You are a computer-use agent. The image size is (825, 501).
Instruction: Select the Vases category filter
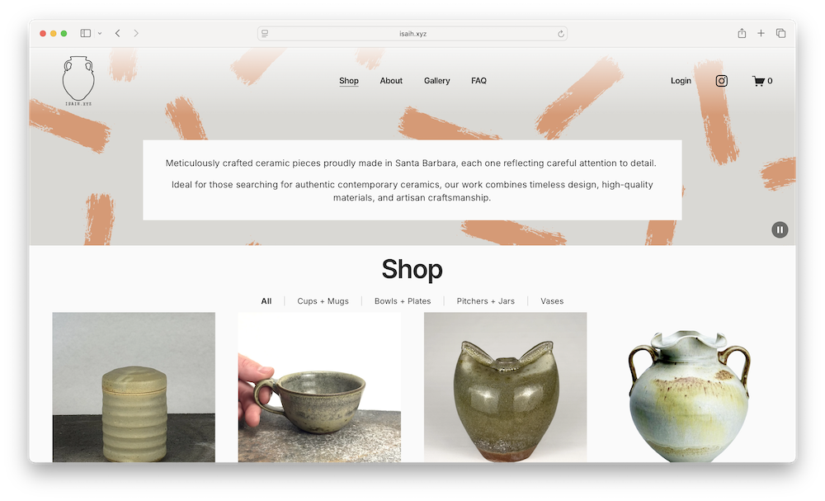(x=552, y=301)
